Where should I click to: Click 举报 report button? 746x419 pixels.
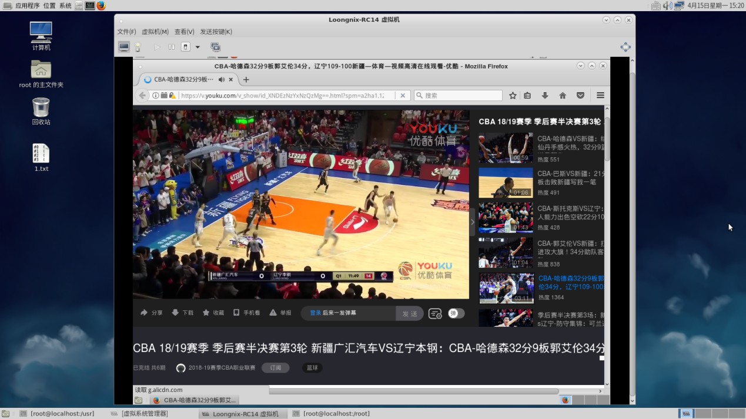pos(280,313)
